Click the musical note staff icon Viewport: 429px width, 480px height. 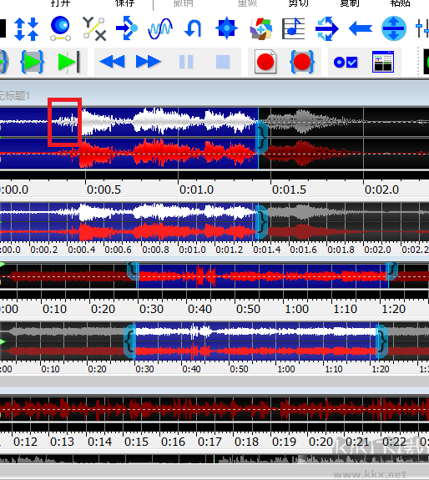click(x=293, y=28)
